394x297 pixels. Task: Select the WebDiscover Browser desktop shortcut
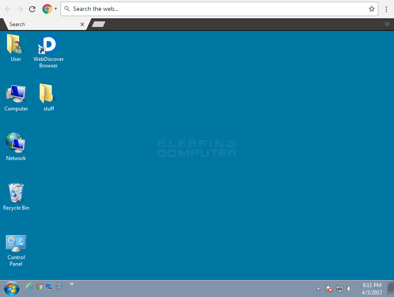pyautogui.click(x=48, y=51)
